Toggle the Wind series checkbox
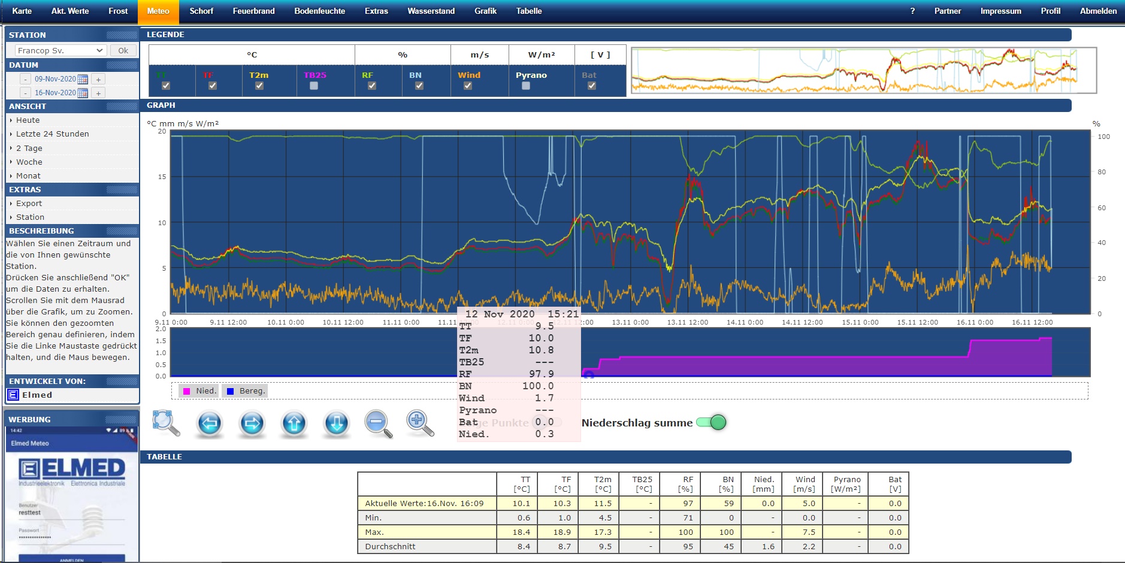1125x563 pixels. 468,86
